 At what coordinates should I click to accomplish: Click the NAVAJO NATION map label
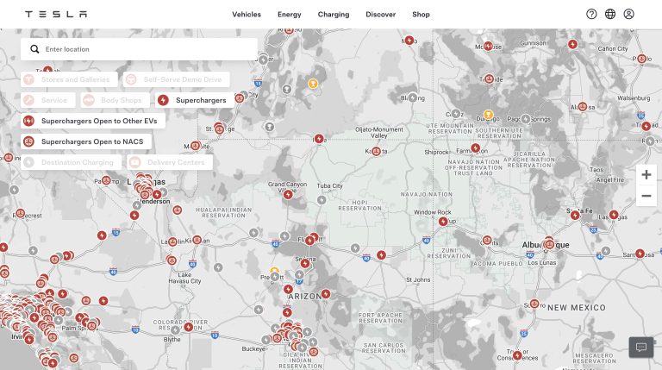427,194
